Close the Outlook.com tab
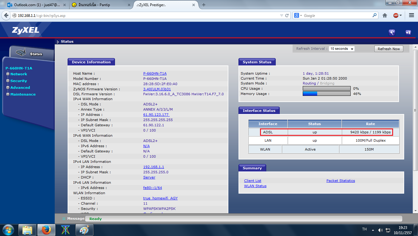This screenshot has width=418, height=236. tap(64, 5)
